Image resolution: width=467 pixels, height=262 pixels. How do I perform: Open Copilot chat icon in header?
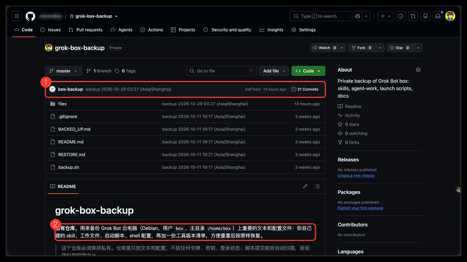357,16
